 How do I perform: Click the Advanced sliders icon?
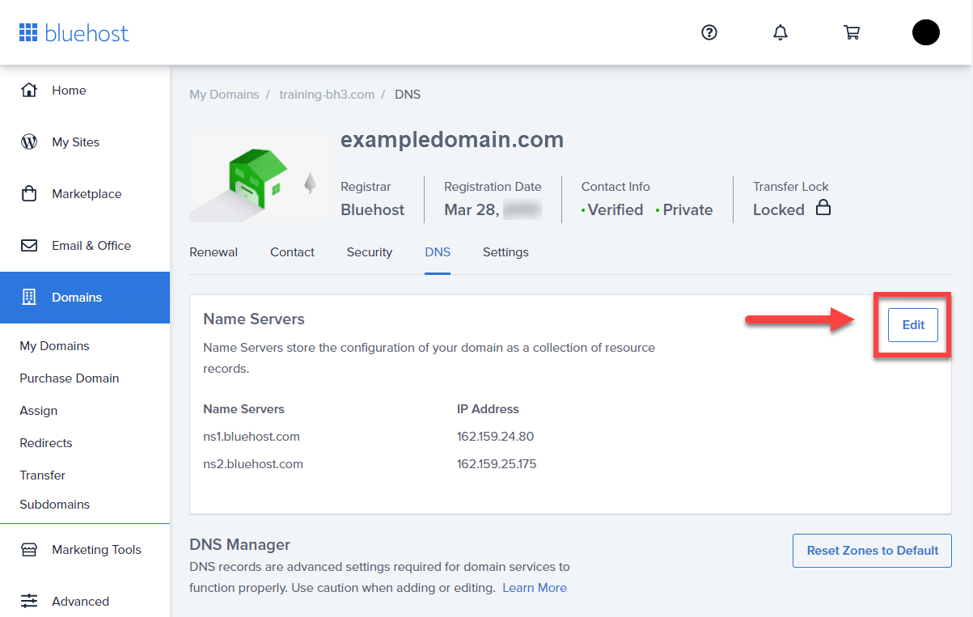pos(29,601)
